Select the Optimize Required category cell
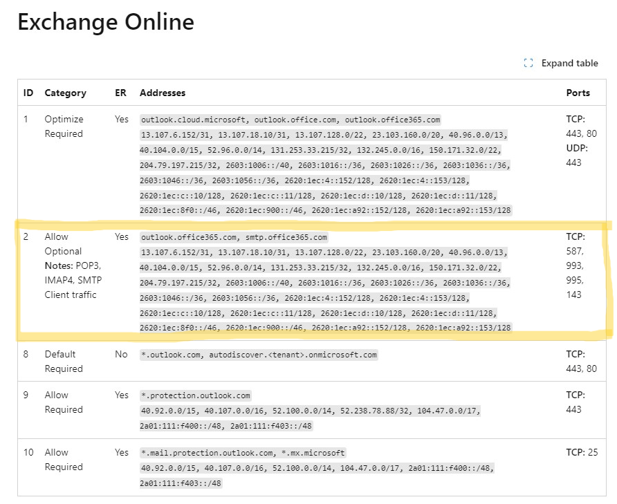Image resolution: width=617 pixels, height=504 pixels. tap(64, 127)
